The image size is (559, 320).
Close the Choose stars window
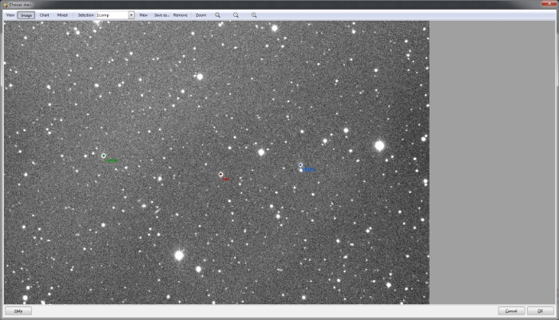551,4
